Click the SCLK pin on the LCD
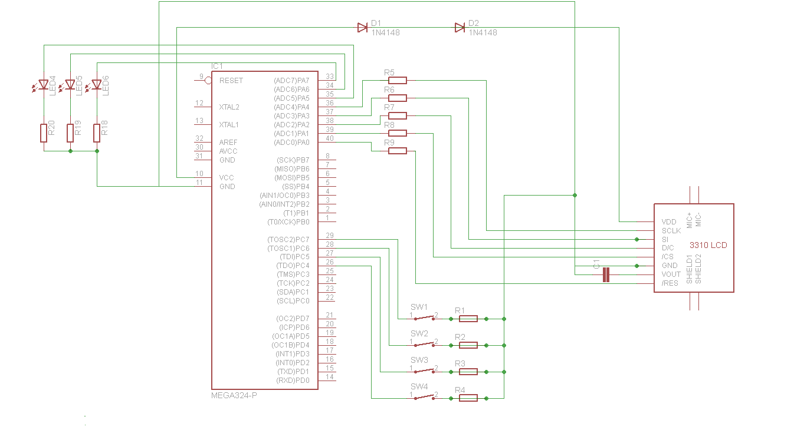 tap(671, 230)
